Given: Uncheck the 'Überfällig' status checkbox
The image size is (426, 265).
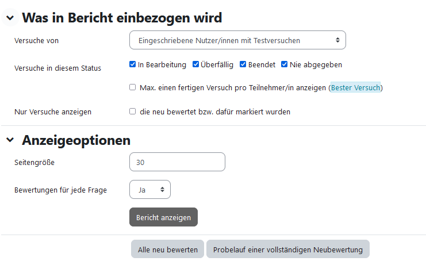Looking at the screenshot, I should coord(195,64).
